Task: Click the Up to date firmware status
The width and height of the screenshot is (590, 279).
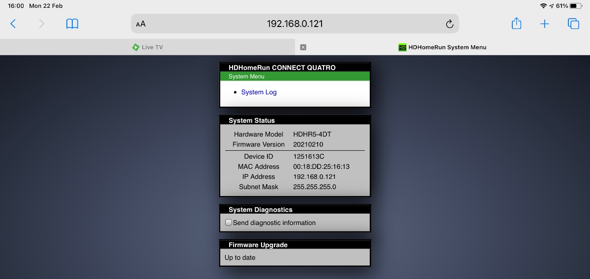Action: (x=240, y=257)
